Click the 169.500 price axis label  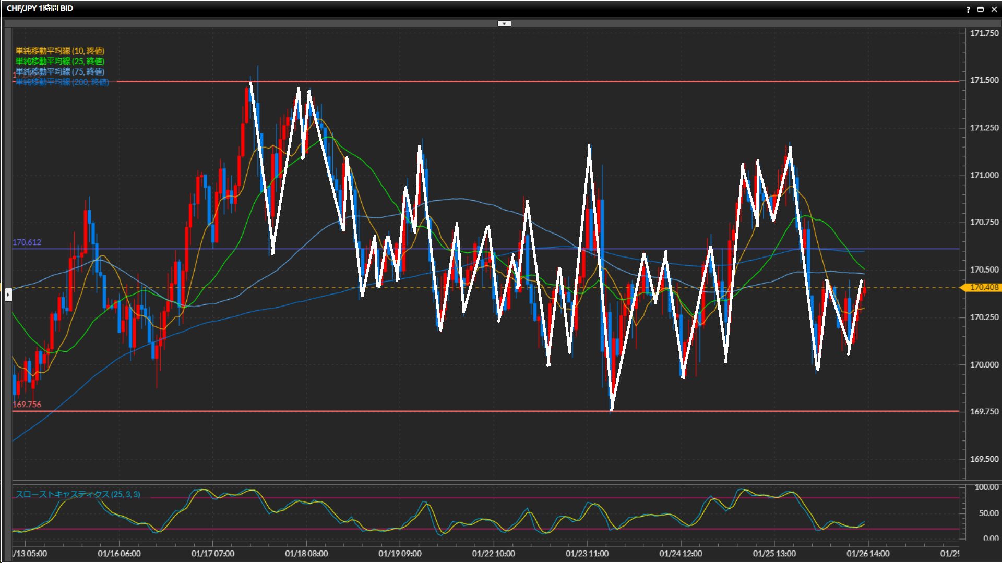[984, 459]
